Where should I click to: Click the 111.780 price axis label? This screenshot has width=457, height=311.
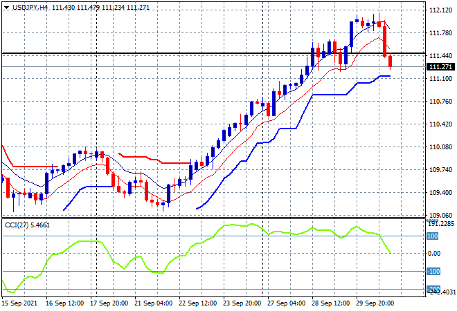tap(440, 33)
